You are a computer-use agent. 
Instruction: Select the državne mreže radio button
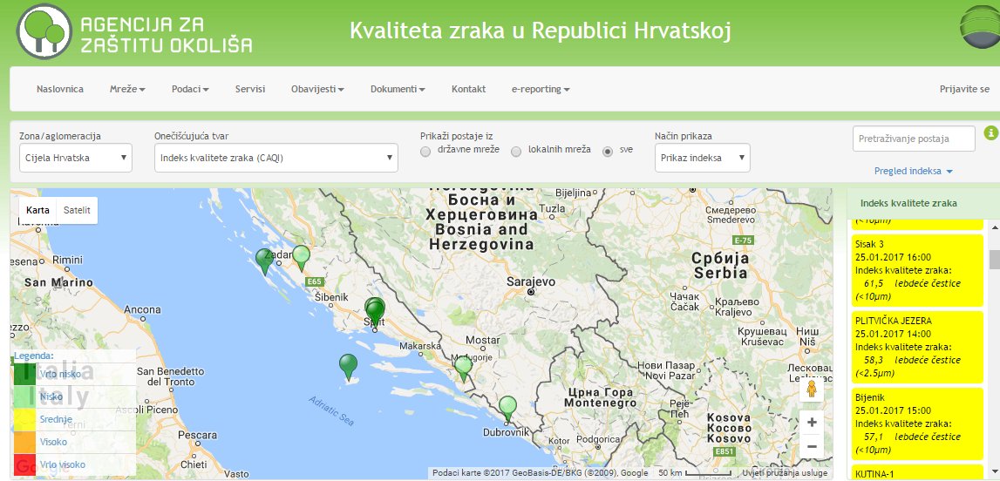point(425,152)
